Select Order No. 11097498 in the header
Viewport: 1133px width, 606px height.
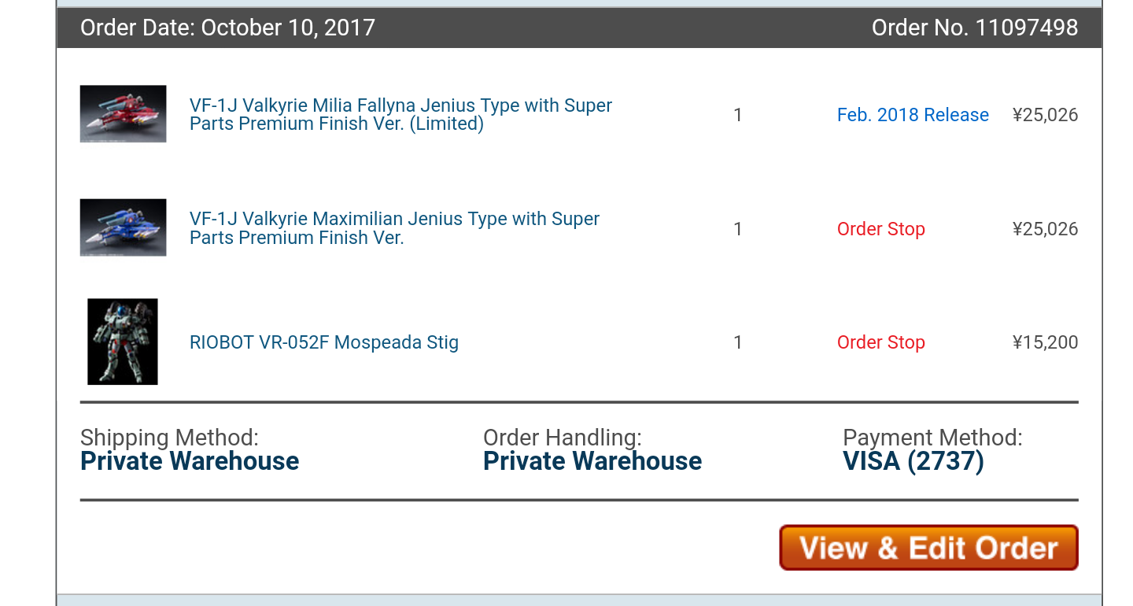(x=975, y=28)
